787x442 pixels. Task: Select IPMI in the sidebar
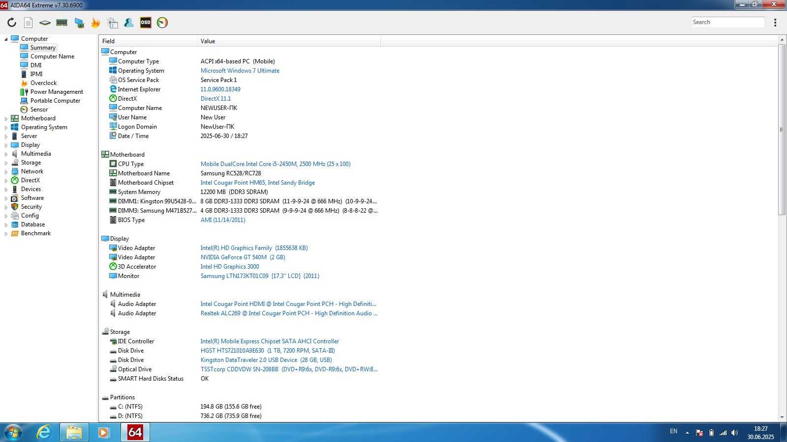[36, 74]
